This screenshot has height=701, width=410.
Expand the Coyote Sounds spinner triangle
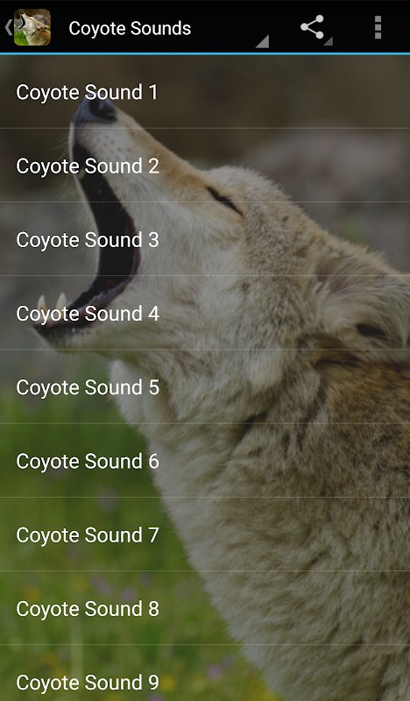(263, 41)
